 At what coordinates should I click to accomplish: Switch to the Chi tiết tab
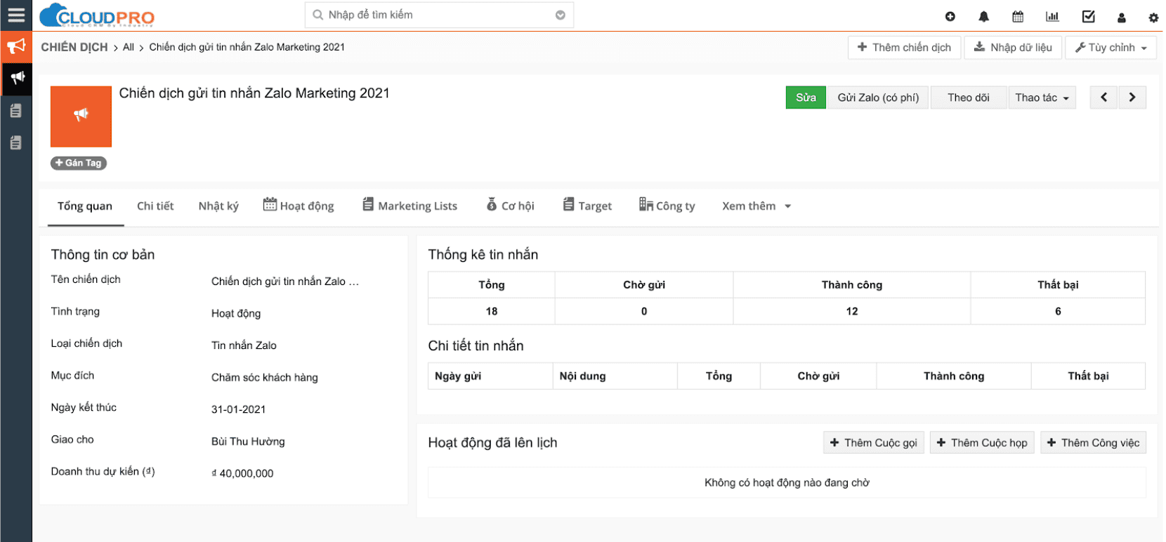tap(155, 206)
